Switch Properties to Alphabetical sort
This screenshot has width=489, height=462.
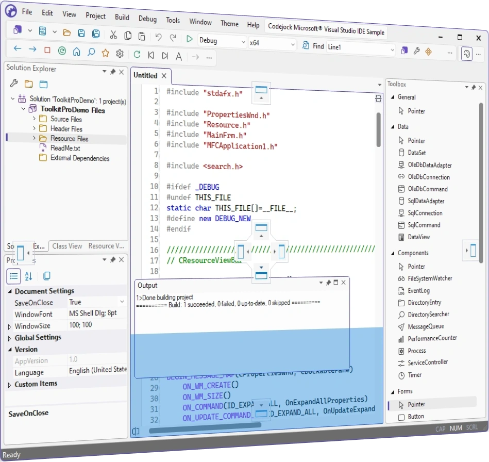tap(29, 276)
